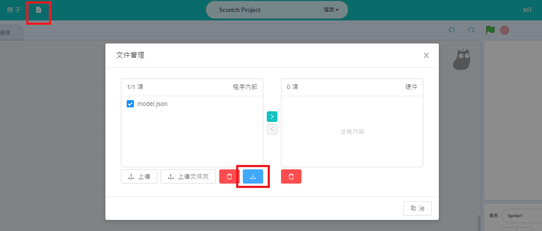The width and height of the screenshot is (542, 231).
Task: Click the 上傳文件夾 upload folder button
Action: 188,176
